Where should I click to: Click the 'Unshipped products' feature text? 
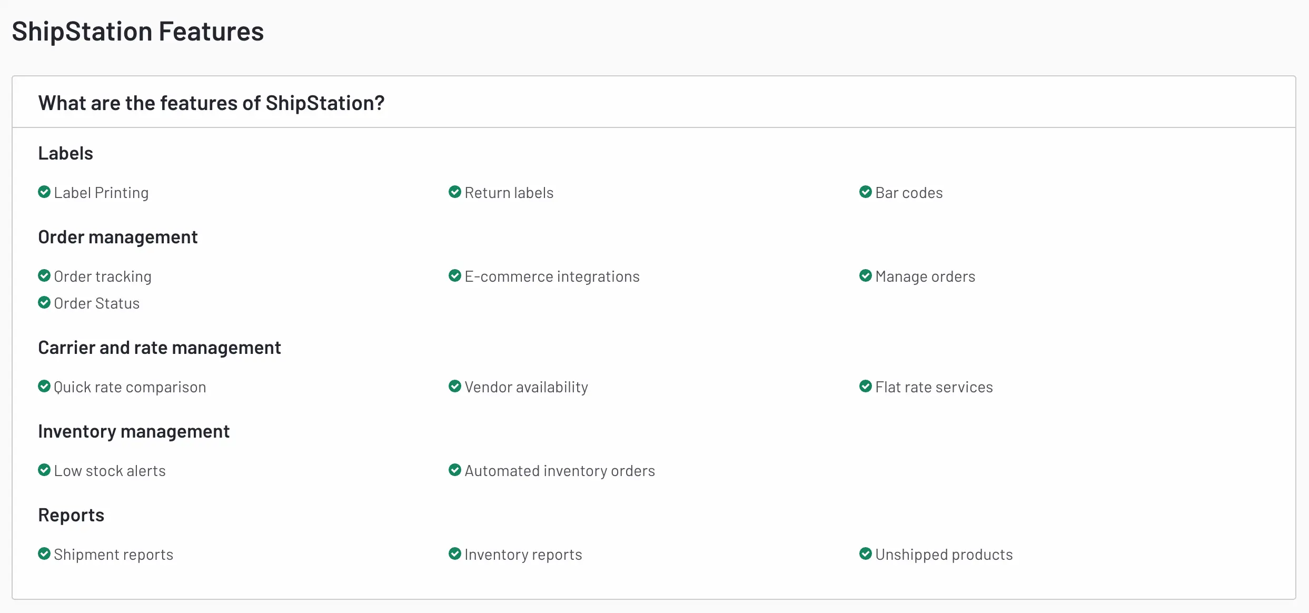(x=944, y=555)
